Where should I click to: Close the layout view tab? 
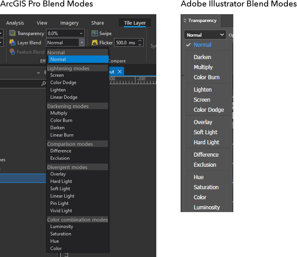click(x=120, y=71)
